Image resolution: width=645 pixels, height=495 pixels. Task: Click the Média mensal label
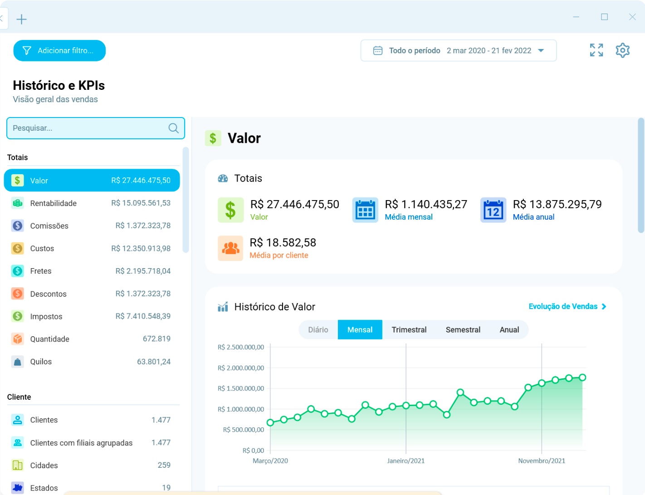point(409,217)
